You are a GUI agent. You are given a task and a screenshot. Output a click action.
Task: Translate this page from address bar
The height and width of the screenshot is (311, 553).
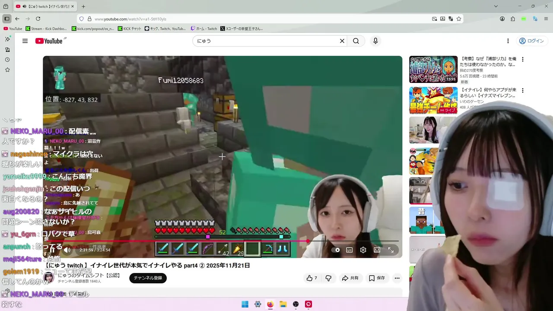coord(451,19)
